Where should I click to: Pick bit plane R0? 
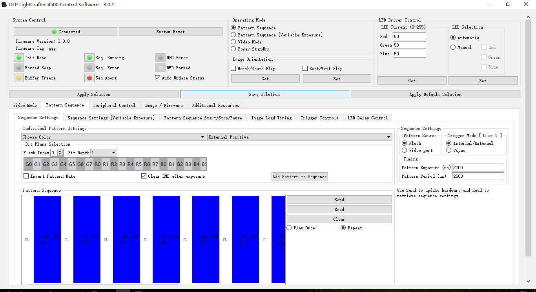click(x=98, y=164)
